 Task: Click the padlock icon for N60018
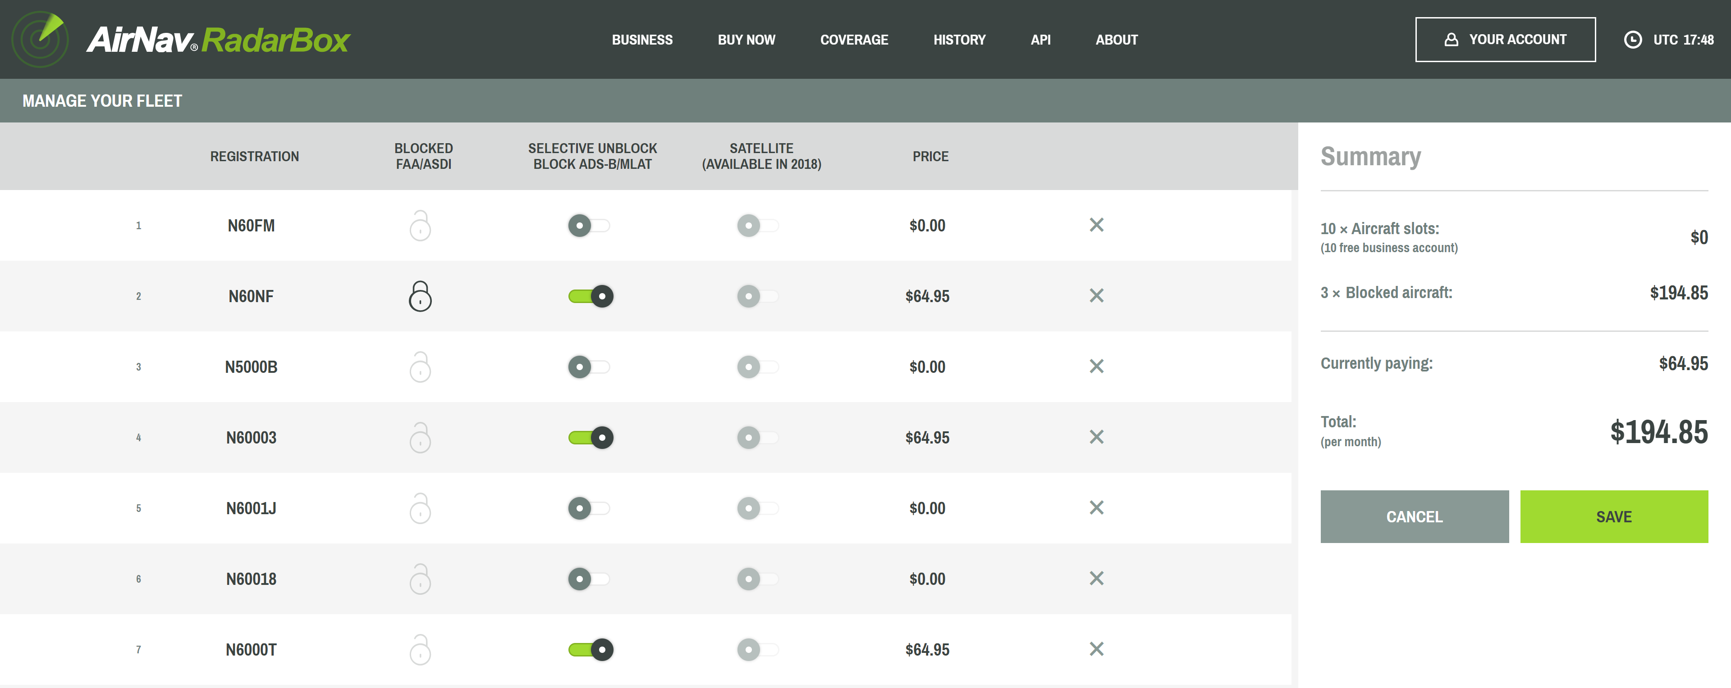(420, 579)
